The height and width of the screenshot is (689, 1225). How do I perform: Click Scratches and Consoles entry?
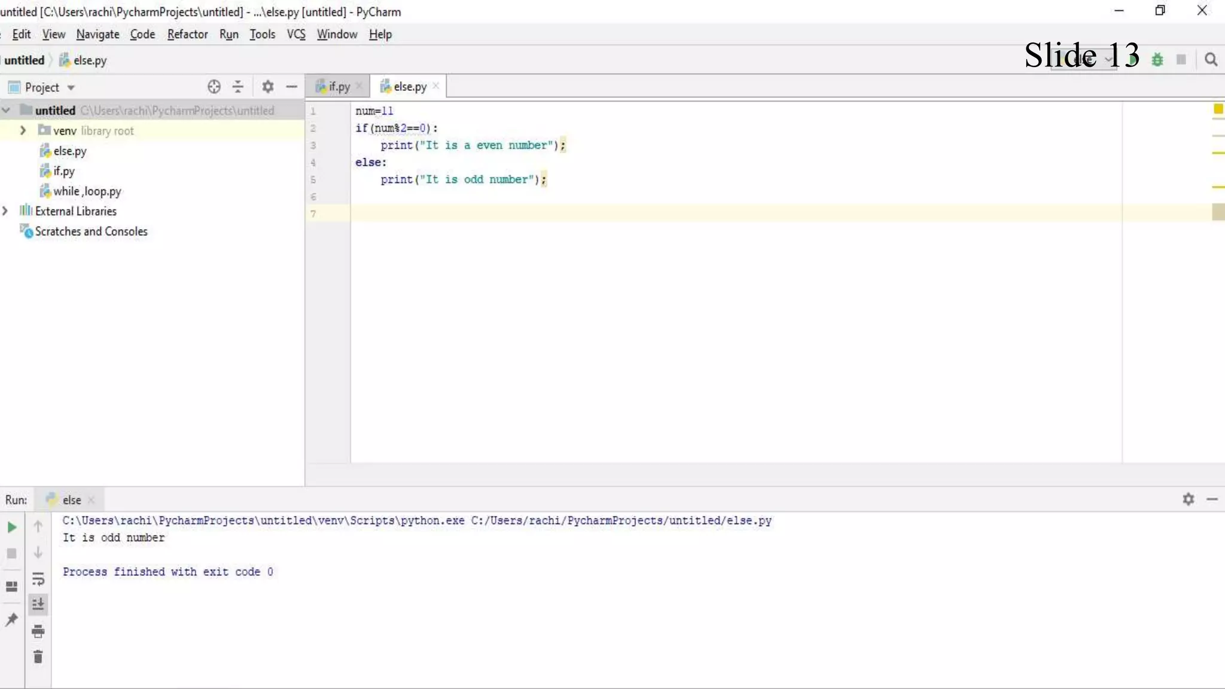[x=91, y=231]
